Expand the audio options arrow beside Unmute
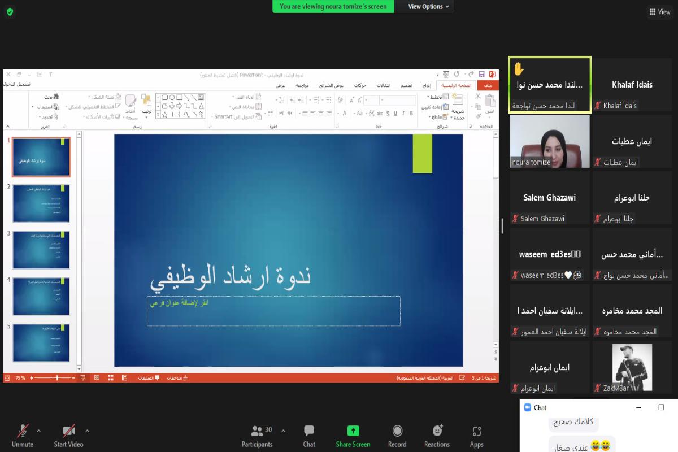 (38, 431)
